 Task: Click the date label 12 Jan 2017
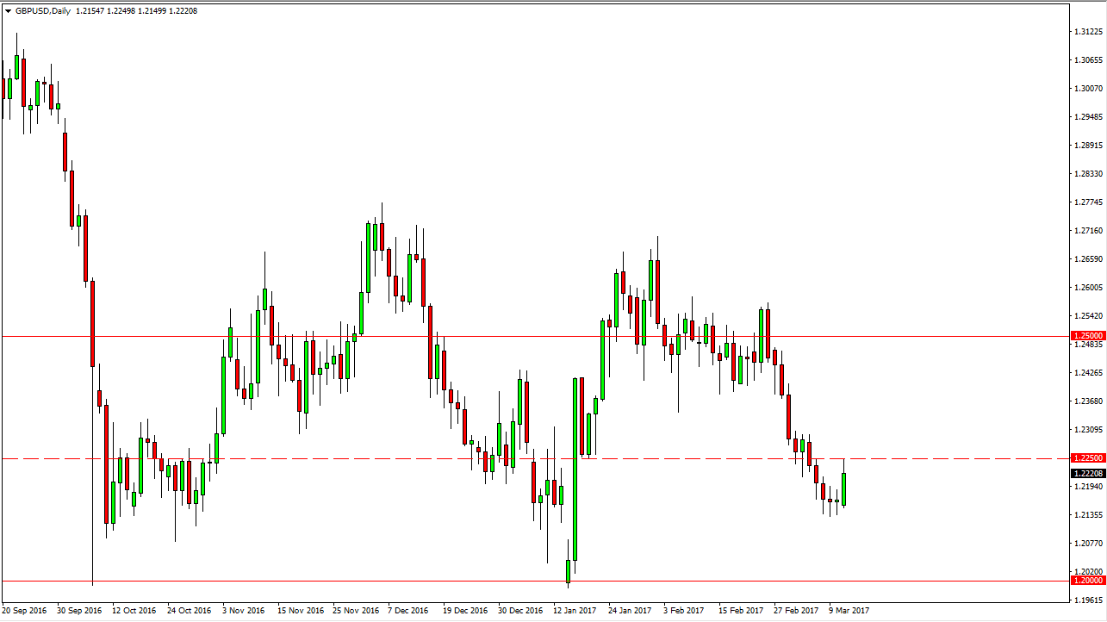coord(576,609)
